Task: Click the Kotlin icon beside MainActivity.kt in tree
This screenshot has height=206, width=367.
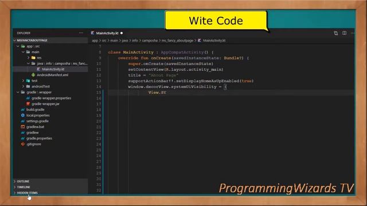Action: coord(38,69)
